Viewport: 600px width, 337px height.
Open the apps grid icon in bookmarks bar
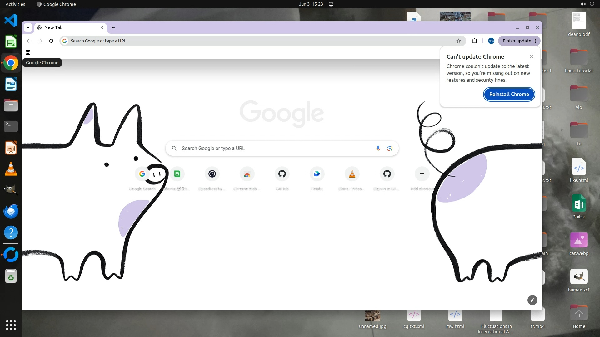coord(28,52)
